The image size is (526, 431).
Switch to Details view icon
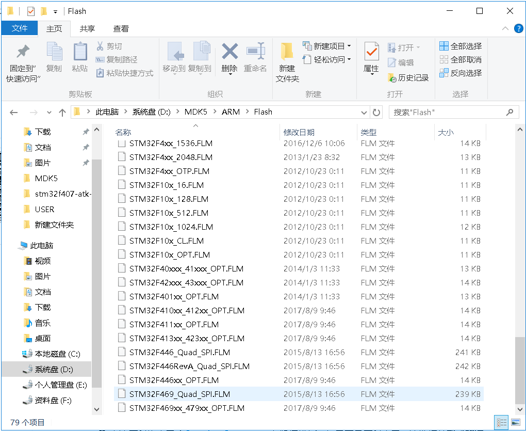pos(502,422)
